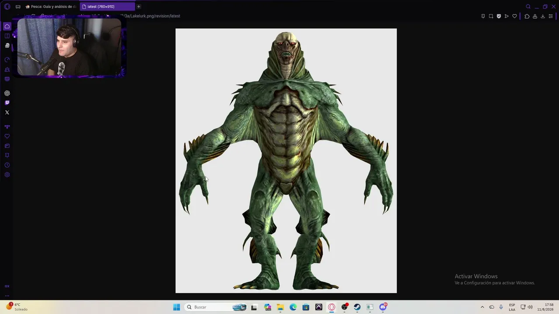Open the helmet icon in the sidebar

7,45
